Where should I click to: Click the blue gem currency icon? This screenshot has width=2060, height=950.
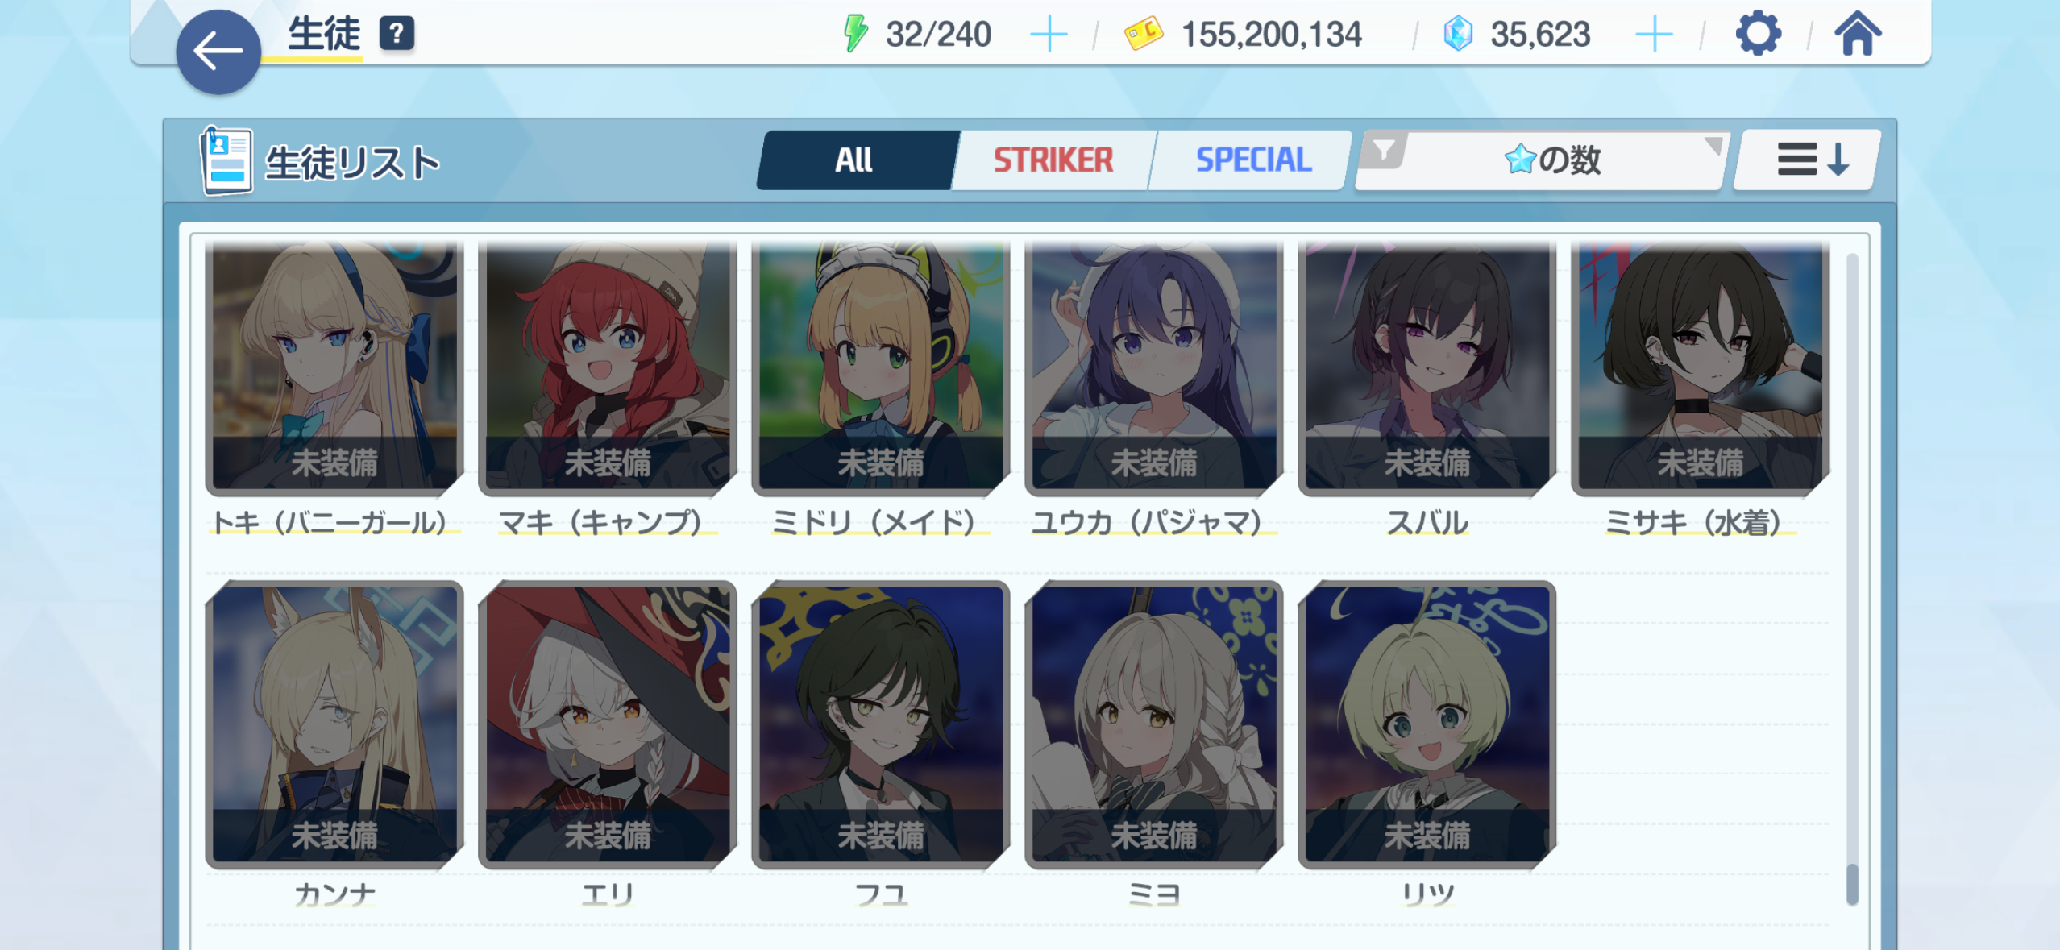click(x=1458, y=34)
